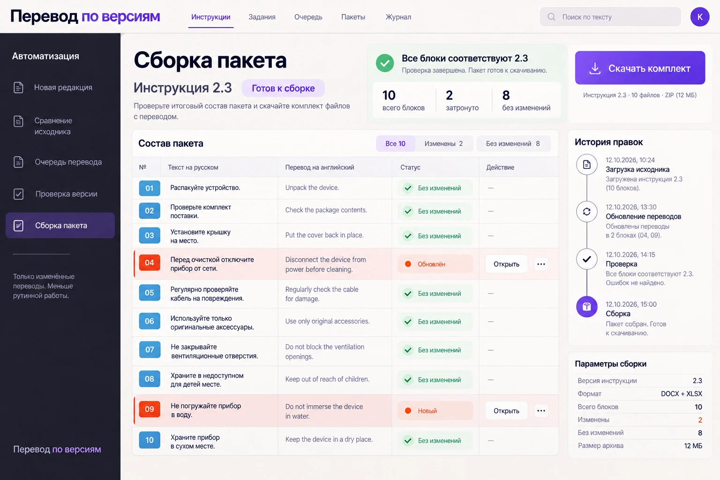Open the user avatar K

(700, 17)
